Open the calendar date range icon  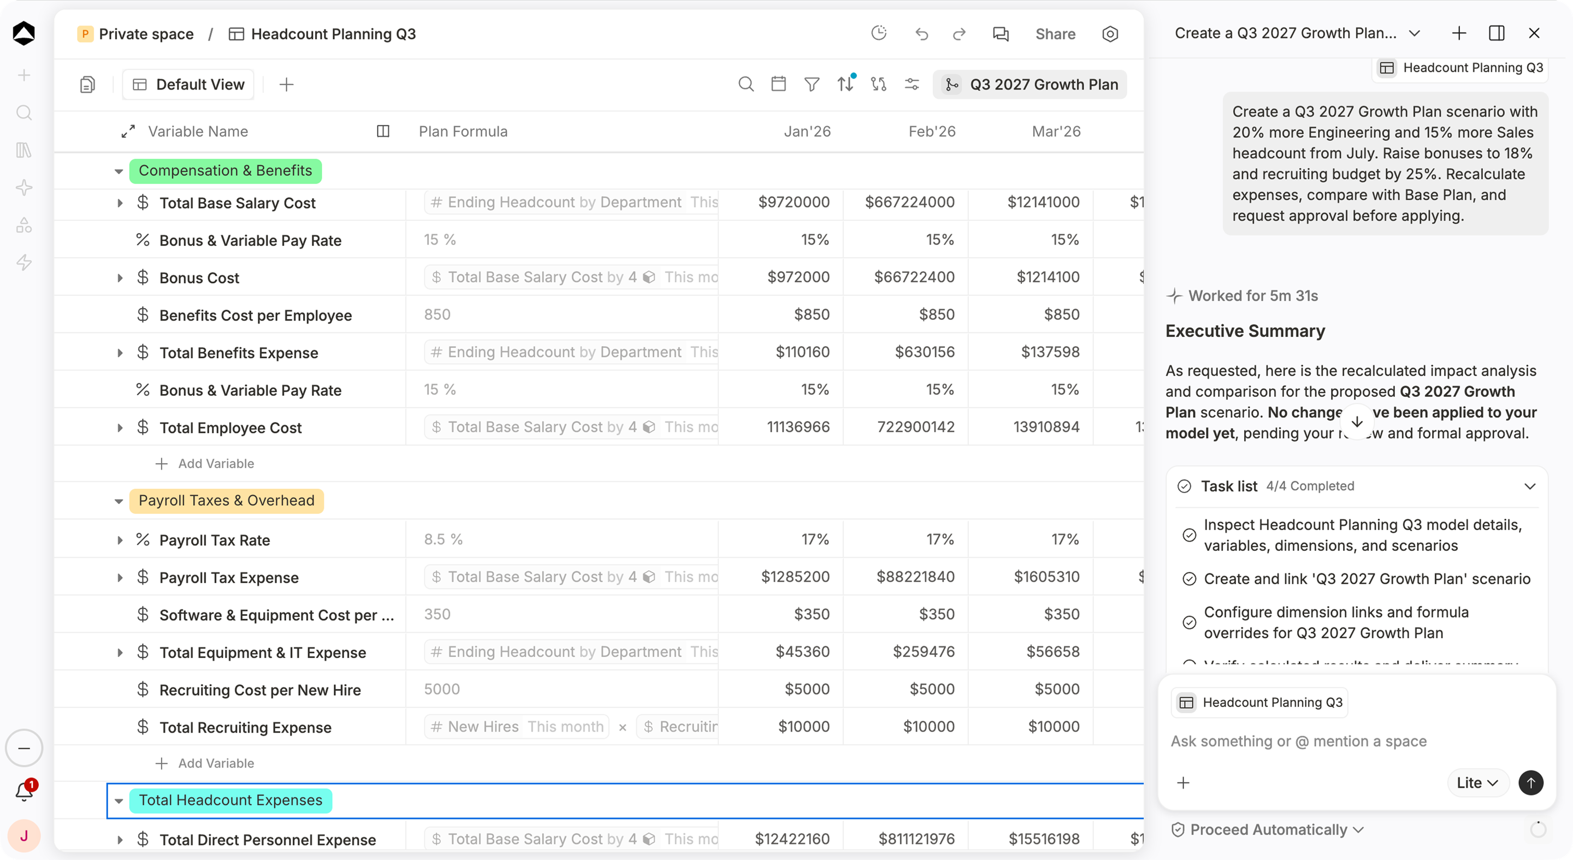coord(778,84)
